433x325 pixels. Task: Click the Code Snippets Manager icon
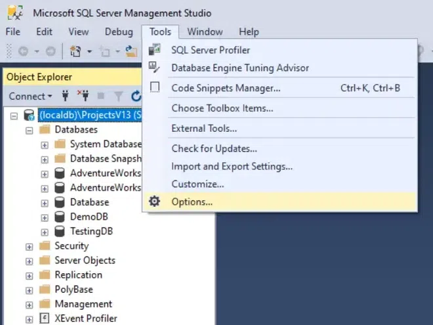click(155, 87)
